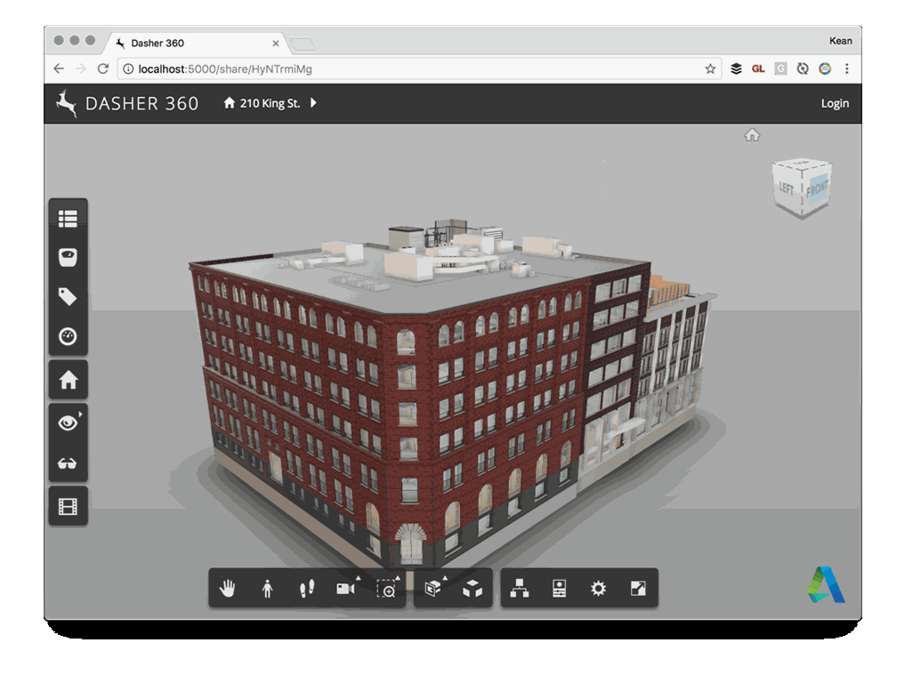
Task: Click the Login link
Action: 834,103
